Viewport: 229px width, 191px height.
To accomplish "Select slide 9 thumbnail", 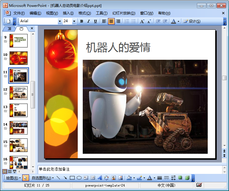I will (x=19, y=41).
